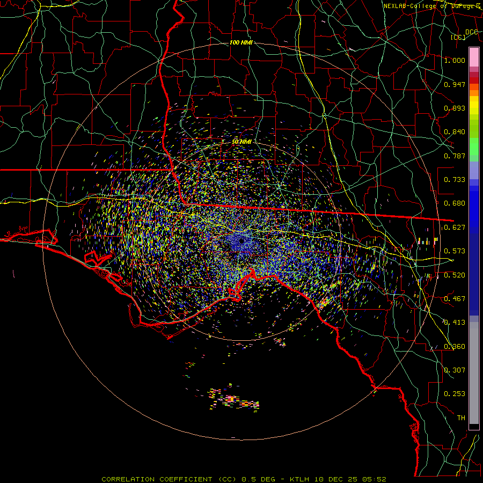The width and height of the screenshot is (483, 483).
Task: Click the 0.573 color scale value
Action: (x=455, y=251)
